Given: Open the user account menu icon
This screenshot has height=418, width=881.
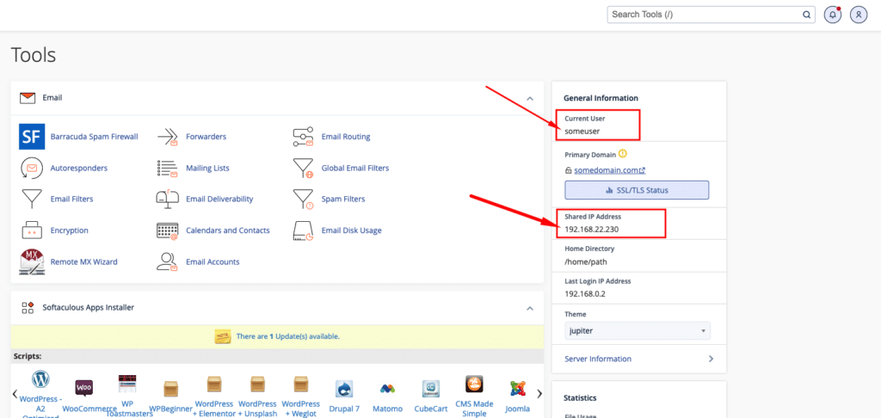Looking at the screenshot, I should 858,15.
